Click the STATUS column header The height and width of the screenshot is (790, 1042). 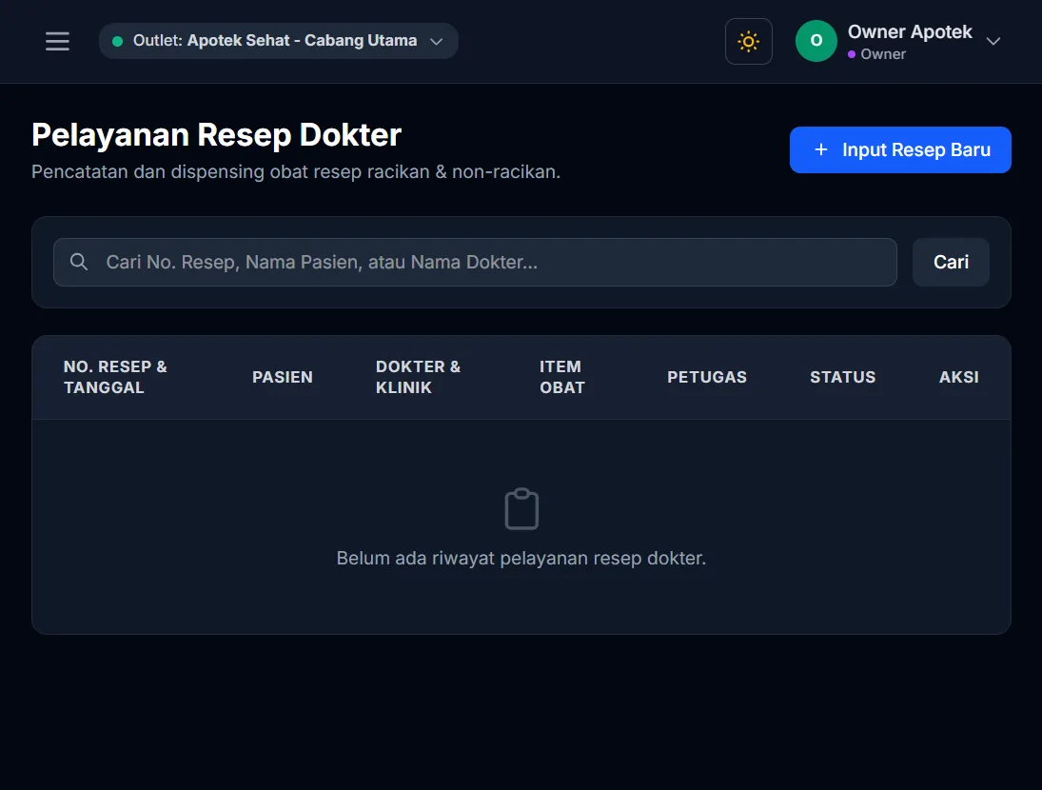(x=842, y=377)
